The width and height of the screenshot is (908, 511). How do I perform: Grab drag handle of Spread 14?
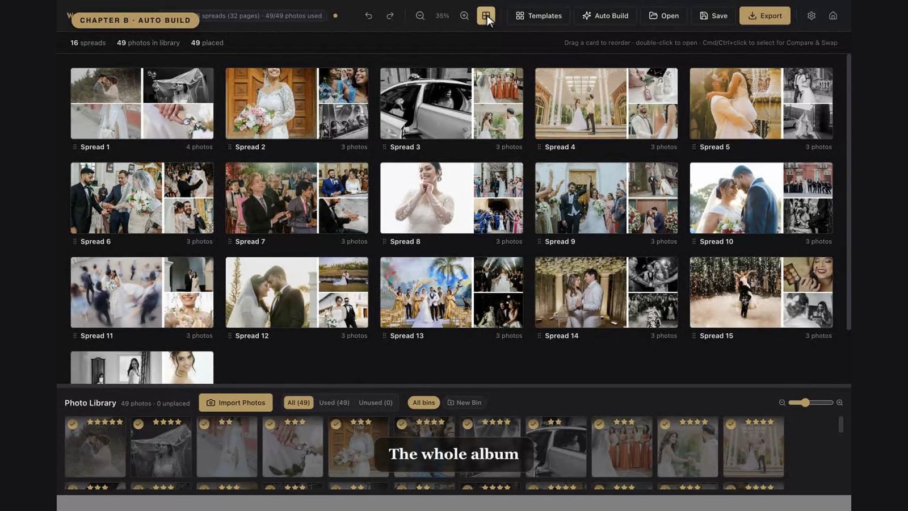[x=539, y=336]
